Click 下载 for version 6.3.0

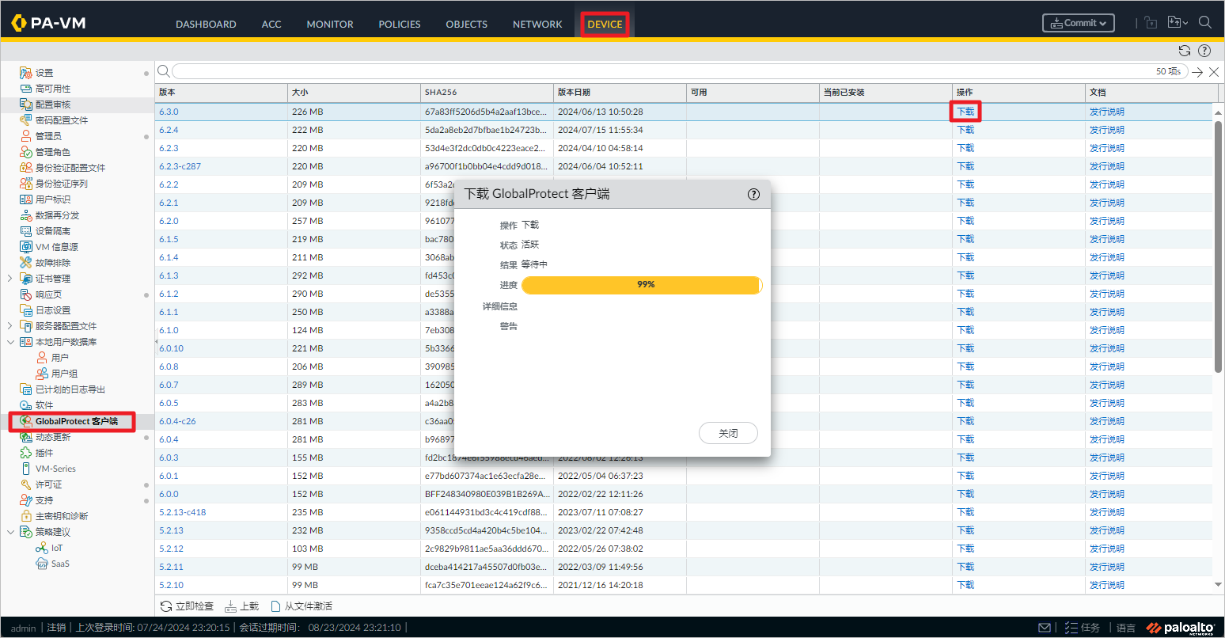965,112
